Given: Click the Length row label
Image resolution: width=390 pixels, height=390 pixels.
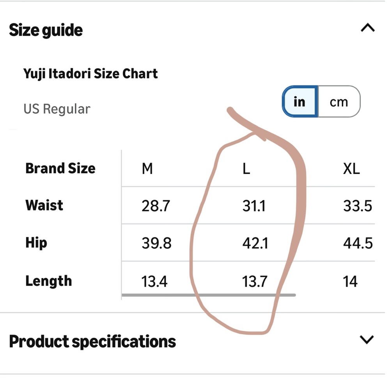Looking at the screenshot, I should (48, 281).
